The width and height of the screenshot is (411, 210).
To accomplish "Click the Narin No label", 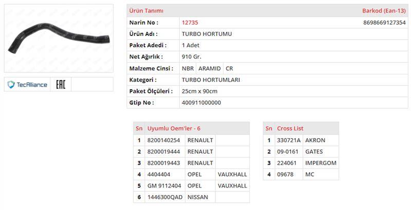I will pyautogui.click(x=144, y=23).
